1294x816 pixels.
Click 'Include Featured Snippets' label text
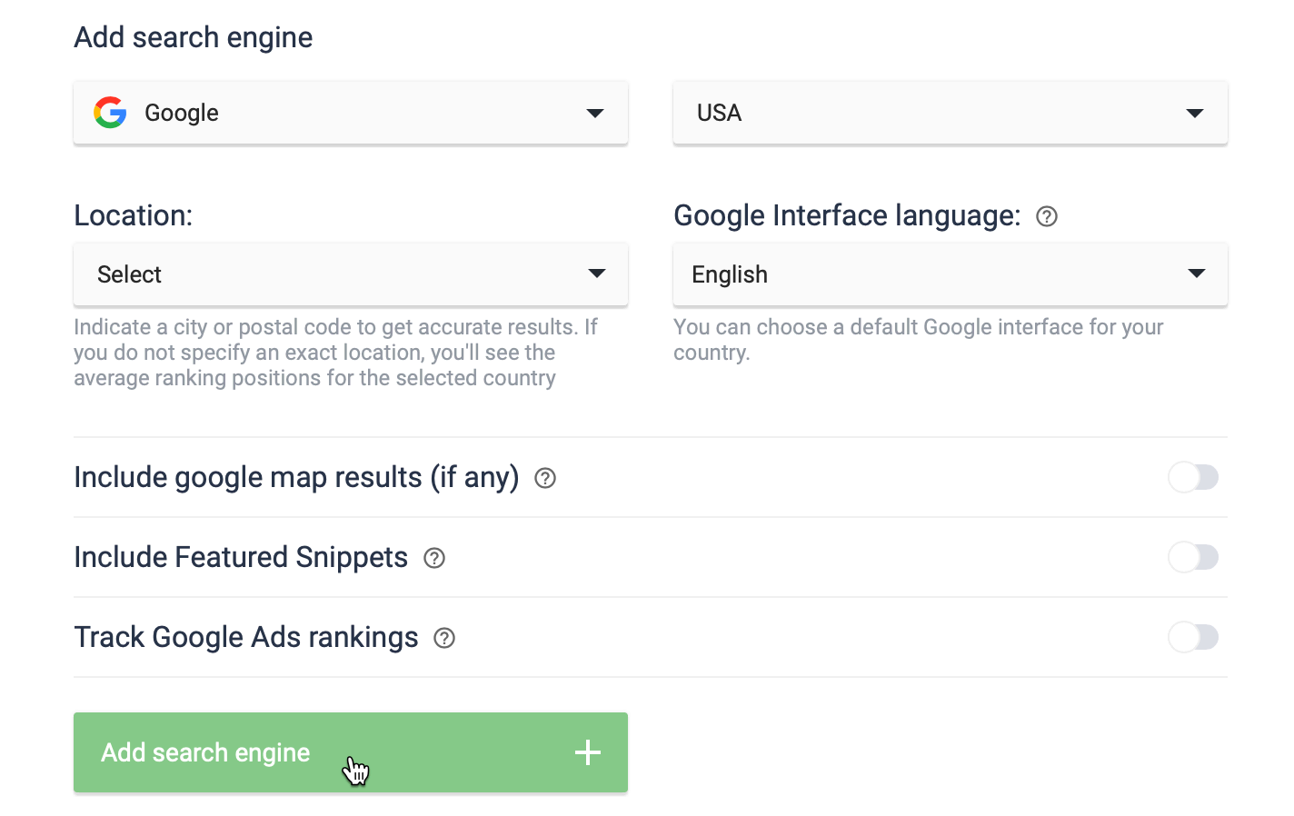click(241, 557)
